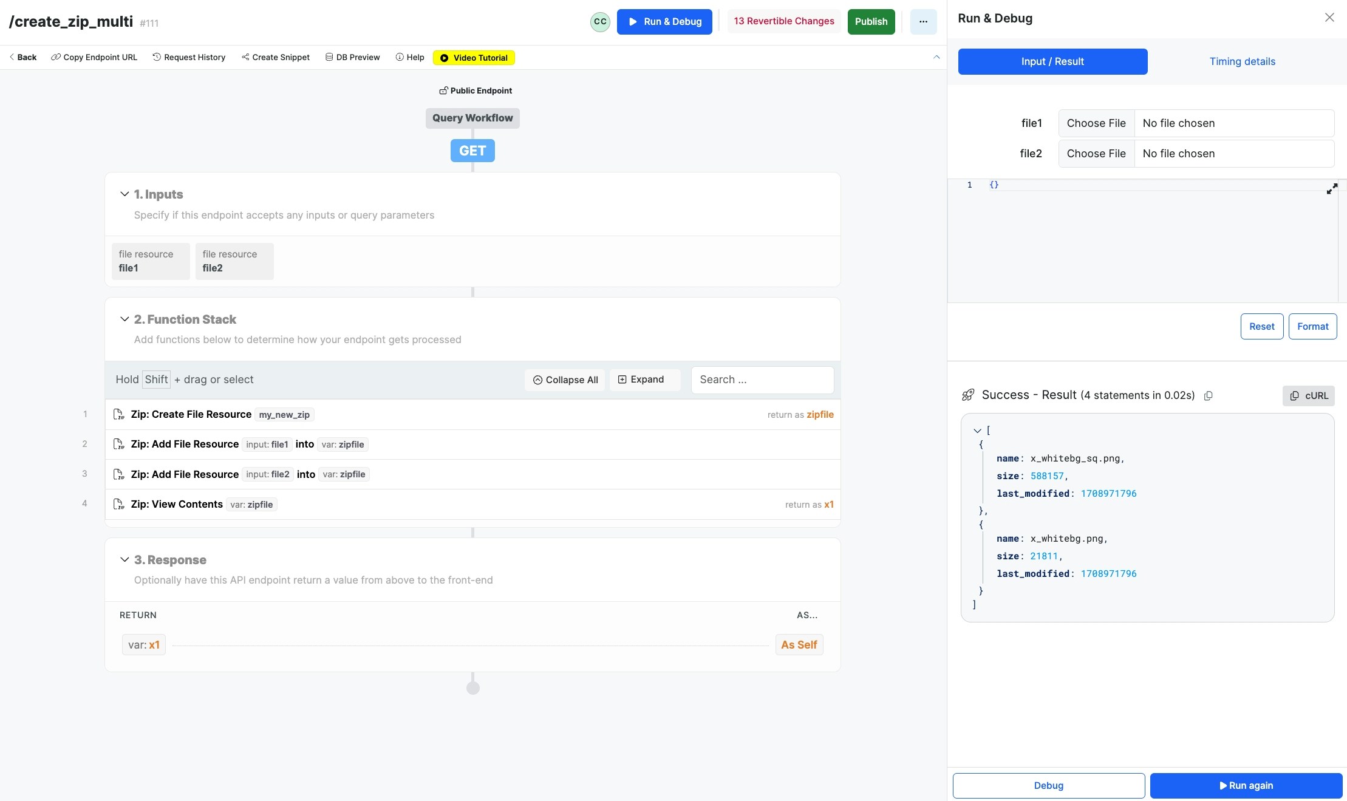
Task: Click the expand editor arrows icon
Action: click(x=1332, y=189)
